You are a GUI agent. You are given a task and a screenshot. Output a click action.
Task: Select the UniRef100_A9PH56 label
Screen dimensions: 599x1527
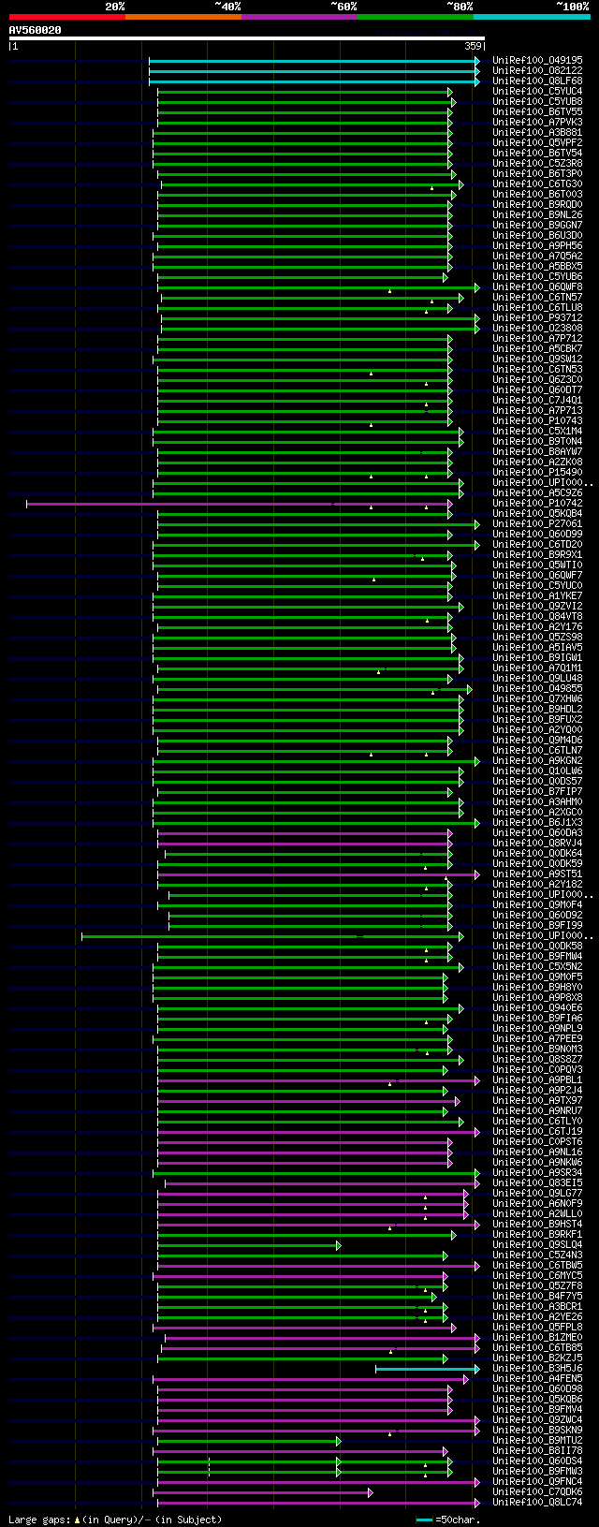(537, 245)
